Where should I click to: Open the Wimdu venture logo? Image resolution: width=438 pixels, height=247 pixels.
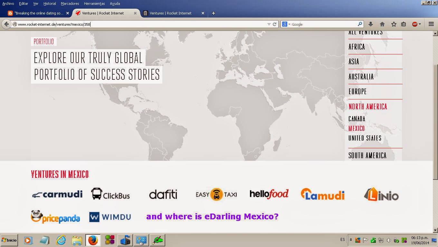110,217
